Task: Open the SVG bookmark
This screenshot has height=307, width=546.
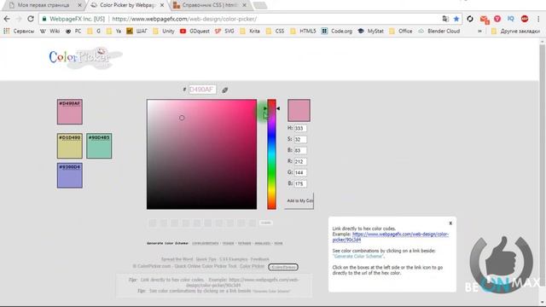Action: 224,31
